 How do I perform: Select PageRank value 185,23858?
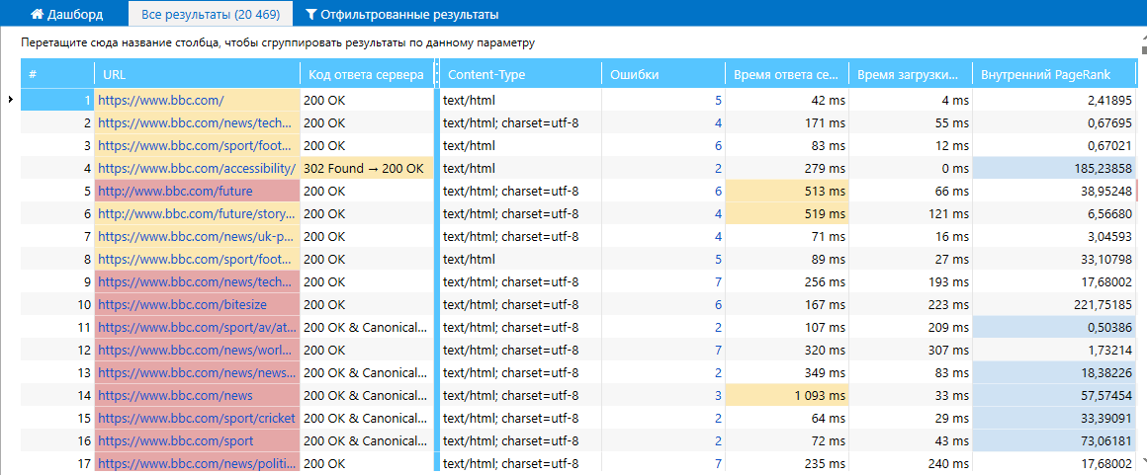tap(1054, 168)
